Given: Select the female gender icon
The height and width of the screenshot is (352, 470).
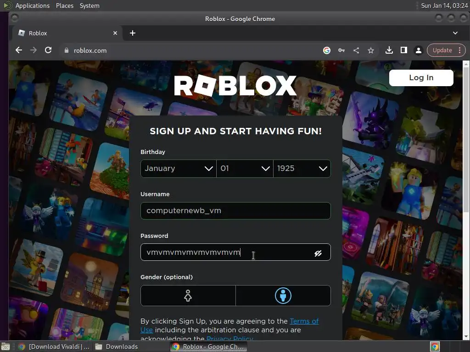Looking at the screenshot, I should [x=188, y=296].
